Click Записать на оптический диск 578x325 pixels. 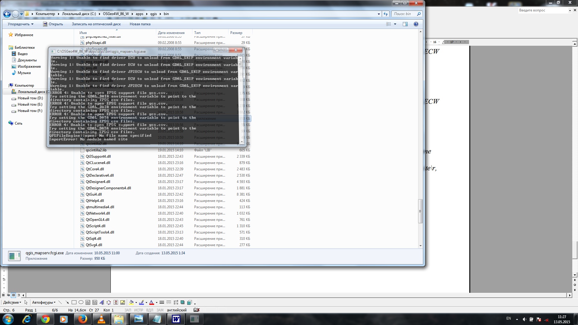pos(96,24)
